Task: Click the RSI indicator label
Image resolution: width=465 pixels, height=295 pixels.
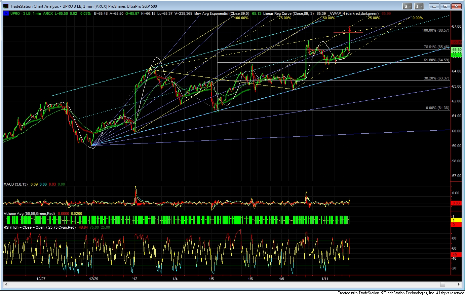Action: coord(40,227)
